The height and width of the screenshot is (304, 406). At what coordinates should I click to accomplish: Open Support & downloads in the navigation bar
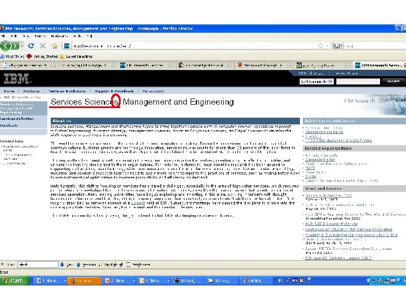114,91
